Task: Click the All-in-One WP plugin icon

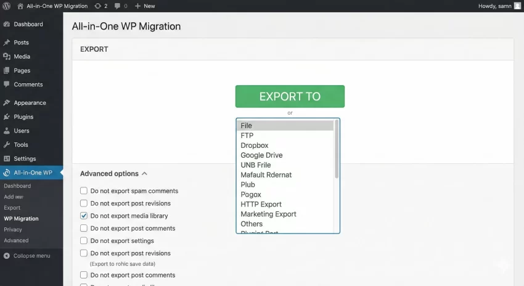Action: tap(6, 173)
